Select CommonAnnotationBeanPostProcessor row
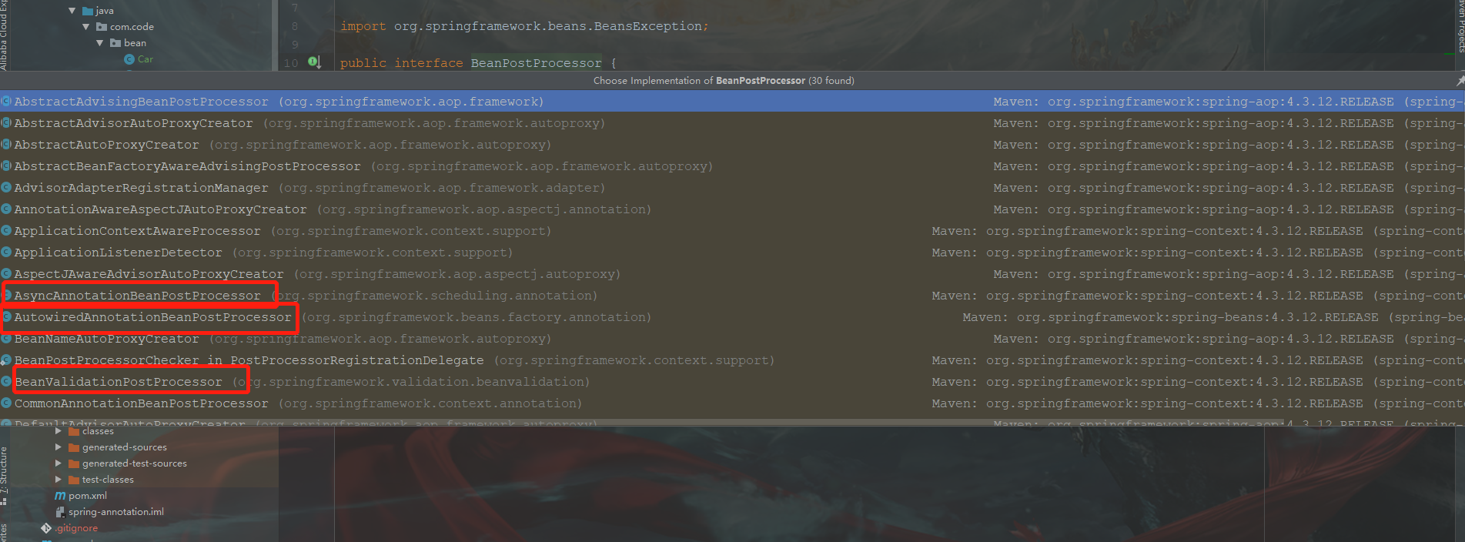This screenshot has height=542, width=1465. coord(732,403)
